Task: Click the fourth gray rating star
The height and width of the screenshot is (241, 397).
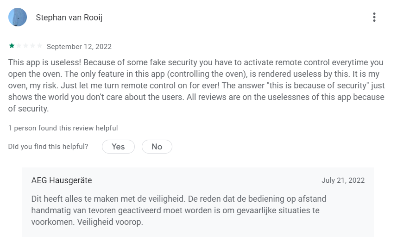Action: pyautogui.click(x=32, y=46)
